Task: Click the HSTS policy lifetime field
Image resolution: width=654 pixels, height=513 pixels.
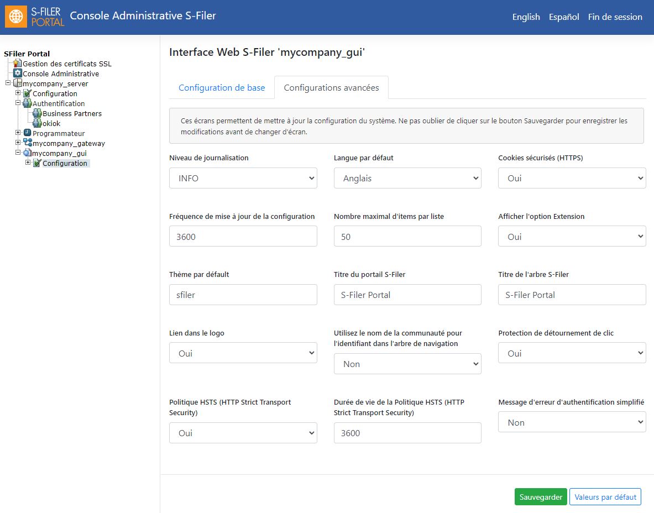Action: click(407, 433)
